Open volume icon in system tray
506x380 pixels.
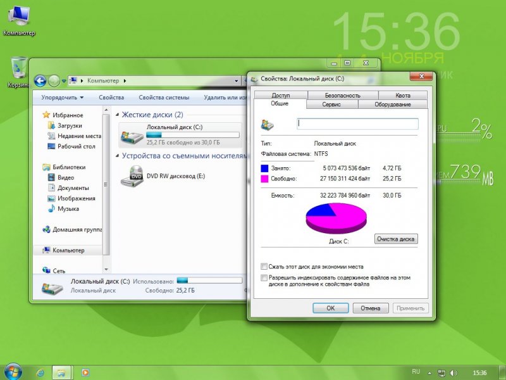[454, 373]
